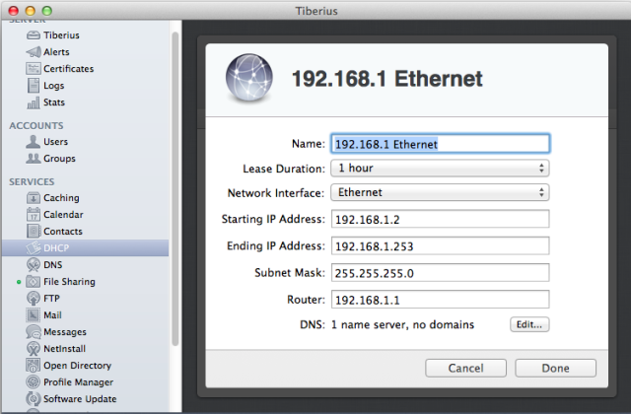Select DNS label in the sidebar
Viewport: 631px width, 414px height.
click(52, 265)
